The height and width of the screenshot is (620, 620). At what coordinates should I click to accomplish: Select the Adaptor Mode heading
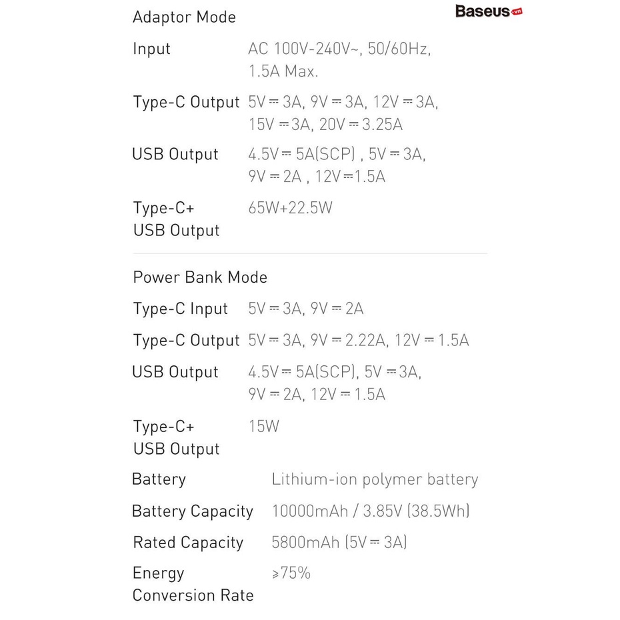coord(184,17)
